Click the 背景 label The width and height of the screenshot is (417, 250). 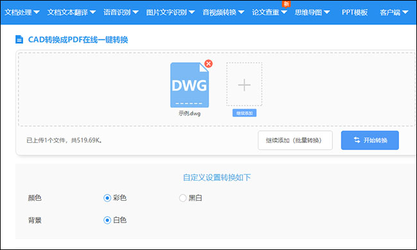coord(35,220)
